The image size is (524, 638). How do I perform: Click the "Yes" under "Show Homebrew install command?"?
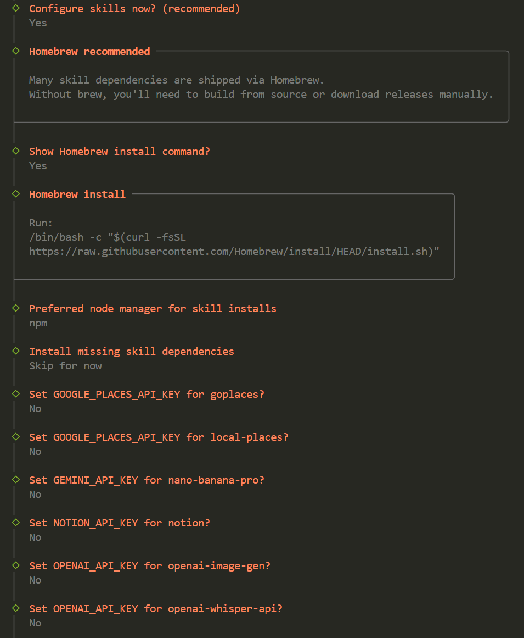tap(38, 166)
